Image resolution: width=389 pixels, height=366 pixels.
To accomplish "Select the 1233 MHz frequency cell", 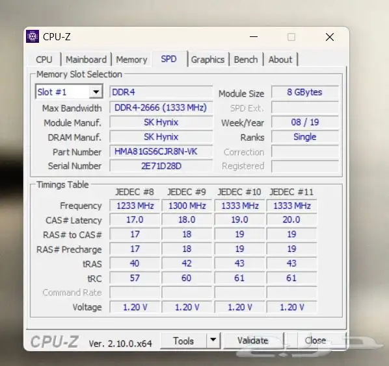I will 135,206.
